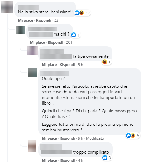
Task: Open reactions with 22 on first comment
Action: pos(82,13)
